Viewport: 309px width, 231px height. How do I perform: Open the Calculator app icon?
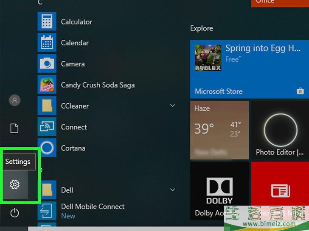[47, 21]
